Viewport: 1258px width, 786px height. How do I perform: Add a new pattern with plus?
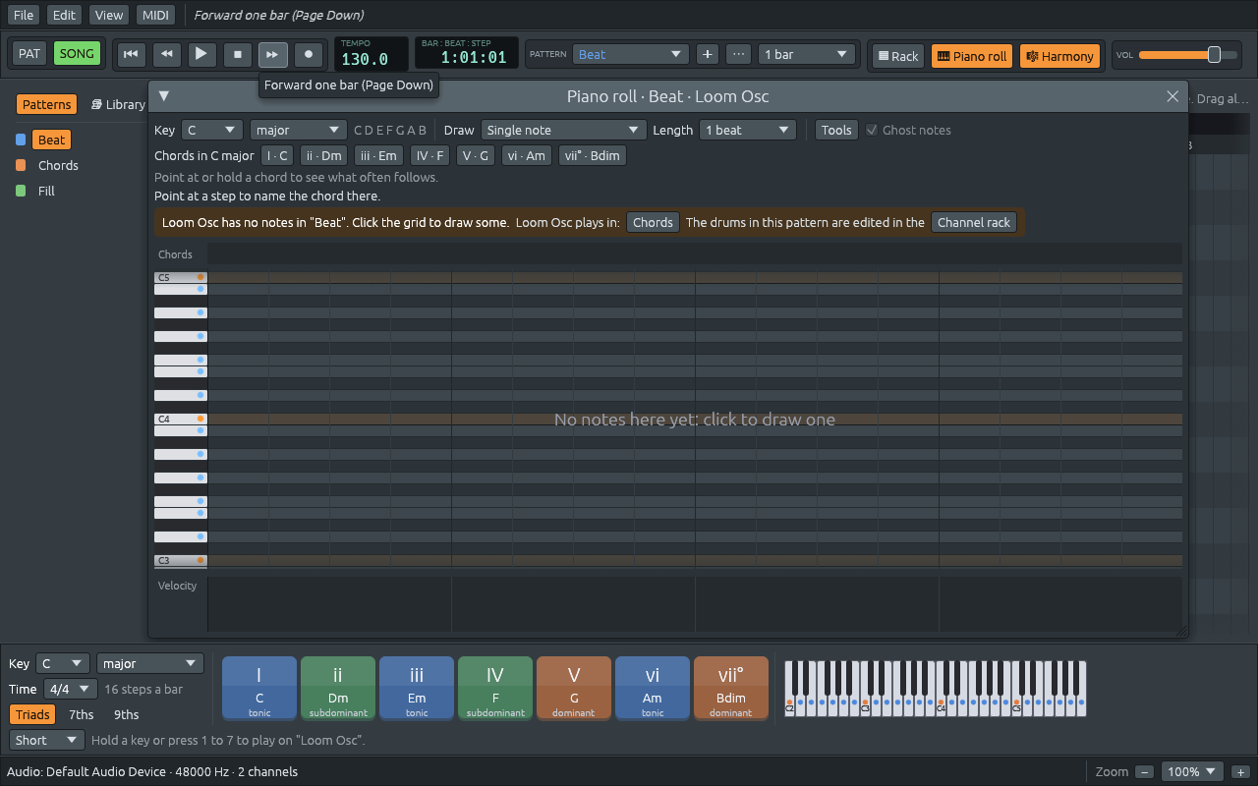[x=707, y=54]
